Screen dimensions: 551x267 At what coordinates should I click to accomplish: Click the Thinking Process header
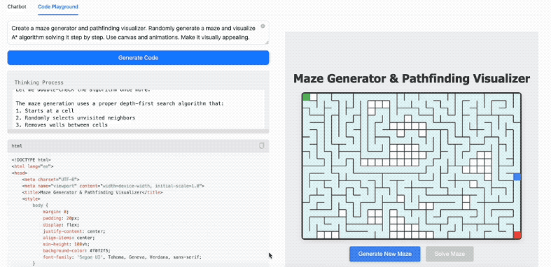39,82
